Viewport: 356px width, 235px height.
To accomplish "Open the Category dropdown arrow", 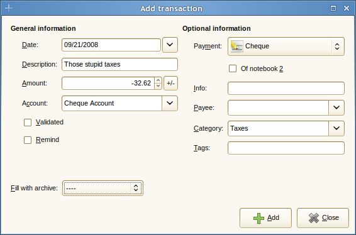I will point(337,128).
